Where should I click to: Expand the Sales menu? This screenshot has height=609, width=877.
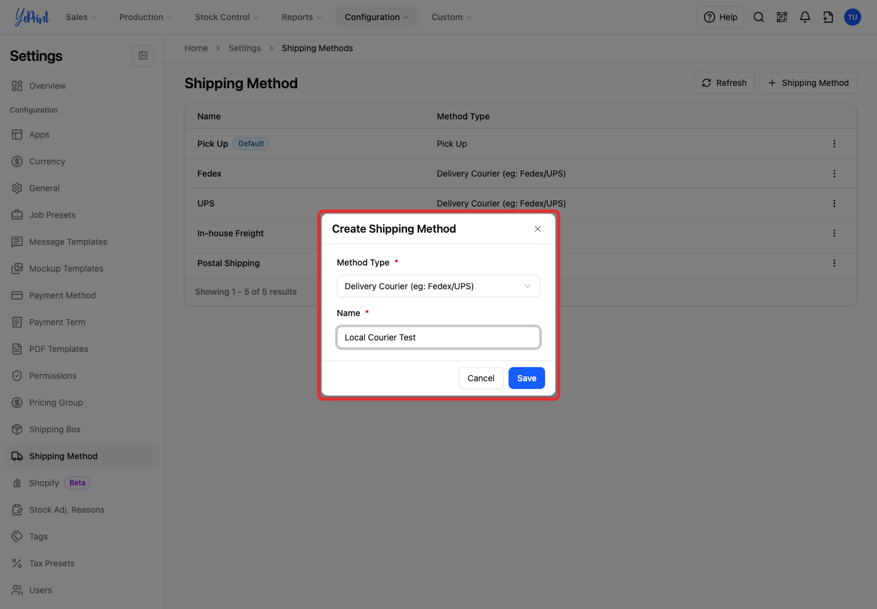tap(81, 17)
